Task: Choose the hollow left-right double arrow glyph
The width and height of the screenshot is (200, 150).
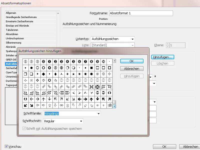Action: tap(61, 105)
